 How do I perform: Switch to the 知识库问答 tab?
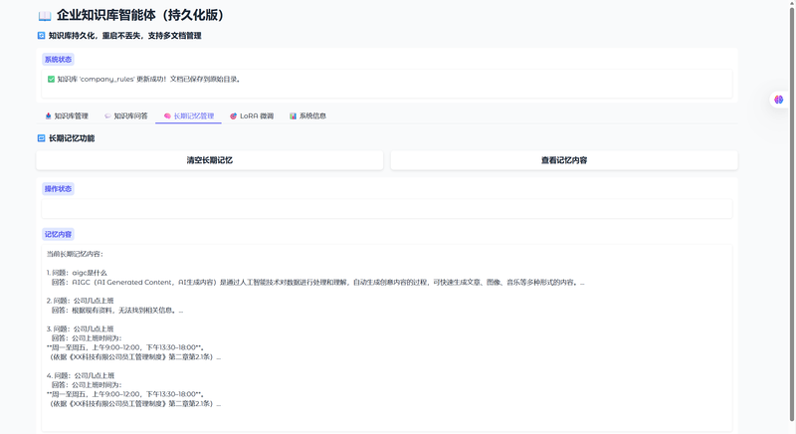point(125,115)
